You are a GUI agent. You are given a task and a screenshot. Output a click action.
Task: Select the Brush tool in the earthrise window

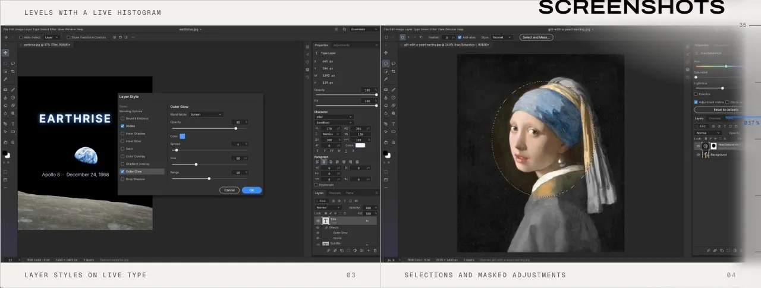tap(12, 90)
